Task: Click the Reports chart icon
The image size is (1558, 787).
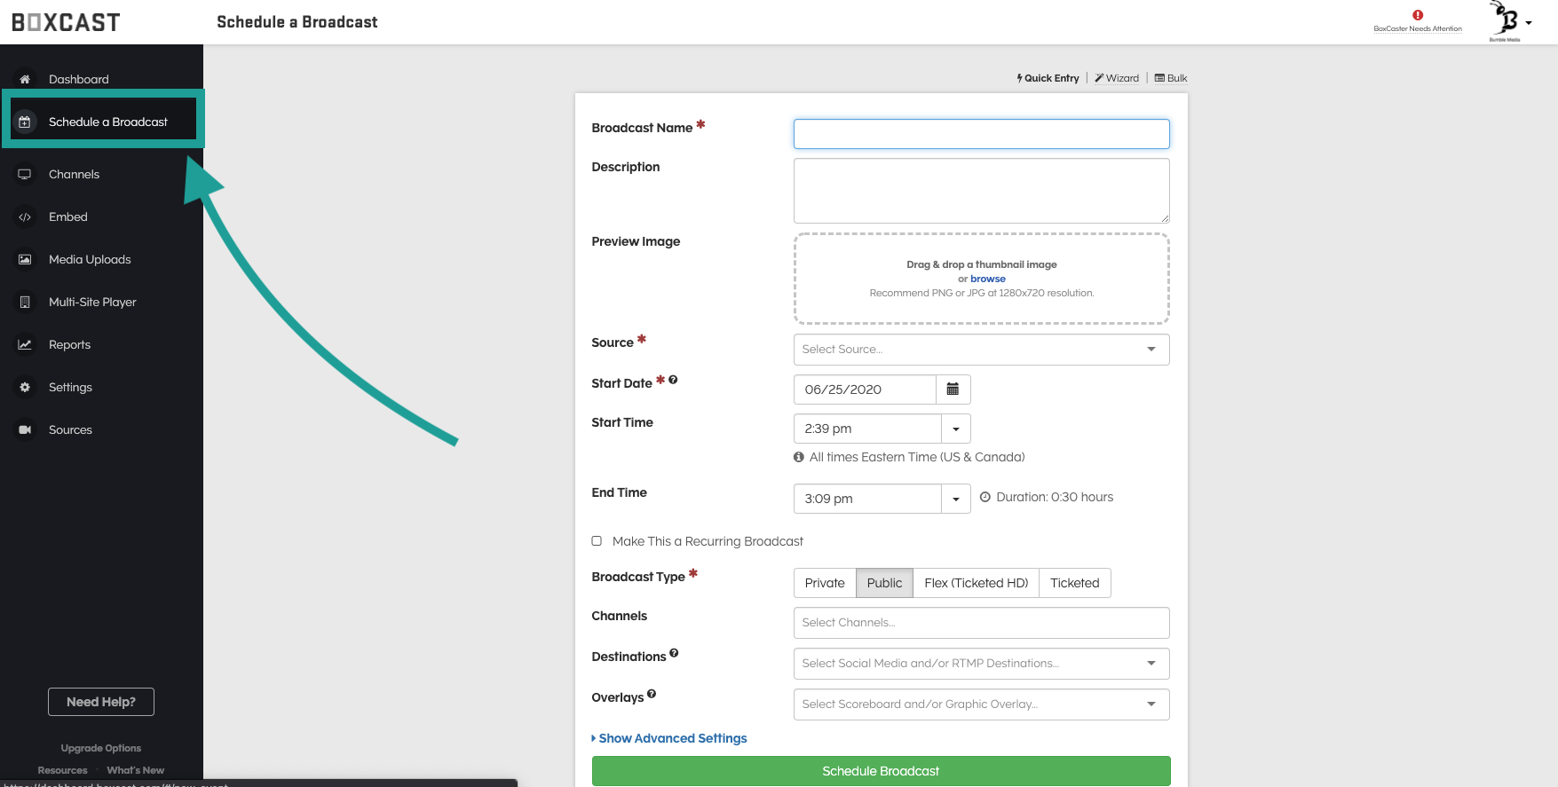Action: [x=25, y=345]
